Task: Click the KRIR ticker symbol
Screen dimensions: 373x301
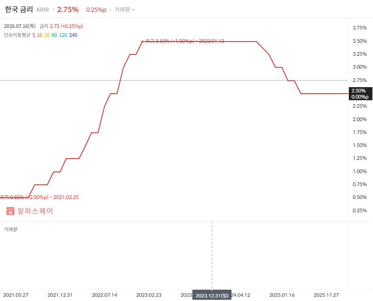Action: (43, 10)
